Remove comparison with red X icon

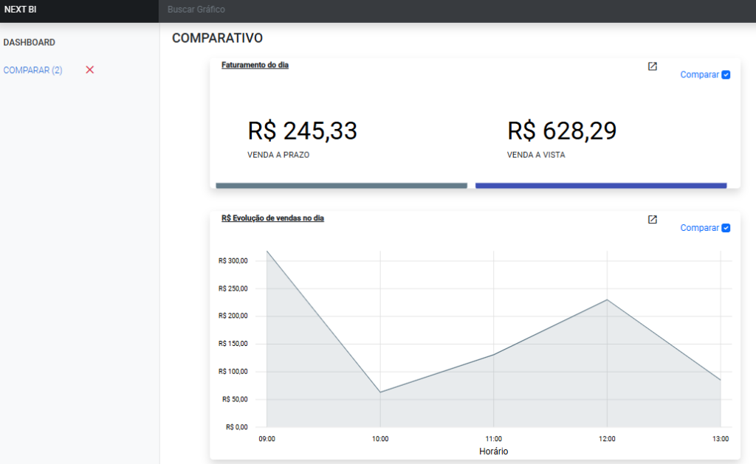coord(89,70)
